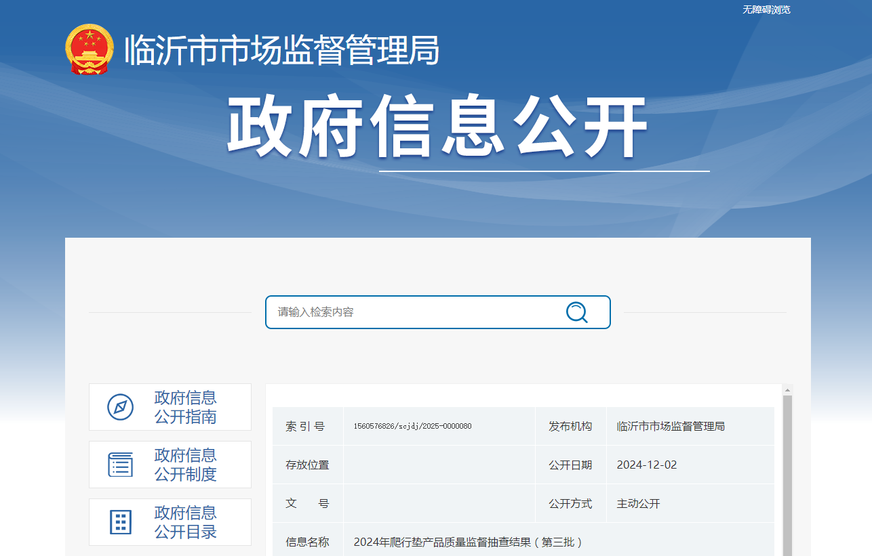Click the 公开日期 label cell
The height and width of the screenshot is (556, 872).
(571, 465)
